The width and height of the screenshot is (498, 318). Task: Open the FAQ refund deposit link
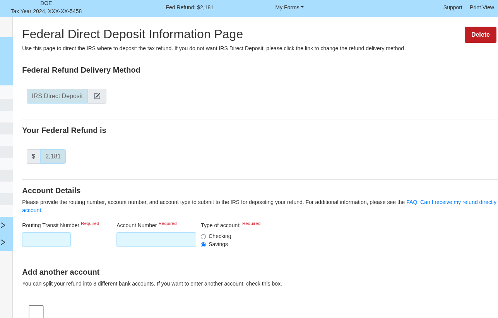pyautogui.click(x=451, y=202)
